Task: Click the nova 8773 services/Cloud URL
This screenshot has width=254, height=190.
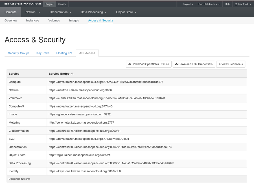Action: coord(89,139)
